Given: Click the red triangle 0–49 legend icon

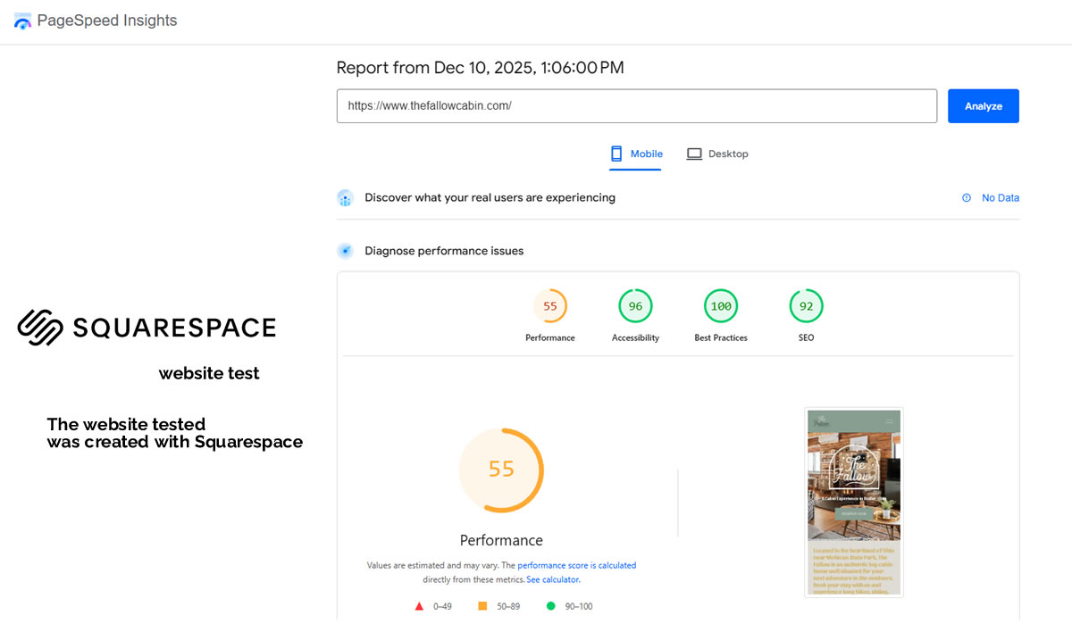Looking at the screenshot, I should (x=419, y=606).
